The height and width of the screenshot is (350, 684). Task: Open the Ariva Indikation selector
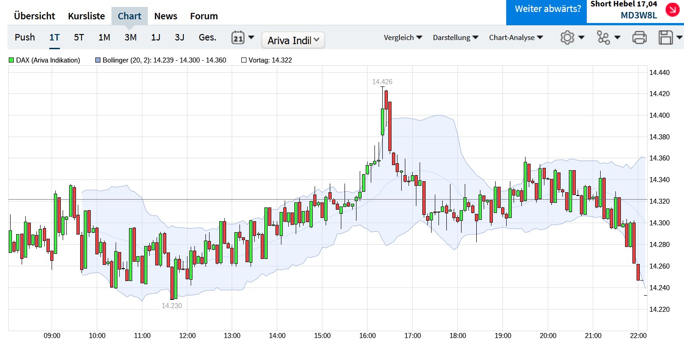[x=292, y=40]
